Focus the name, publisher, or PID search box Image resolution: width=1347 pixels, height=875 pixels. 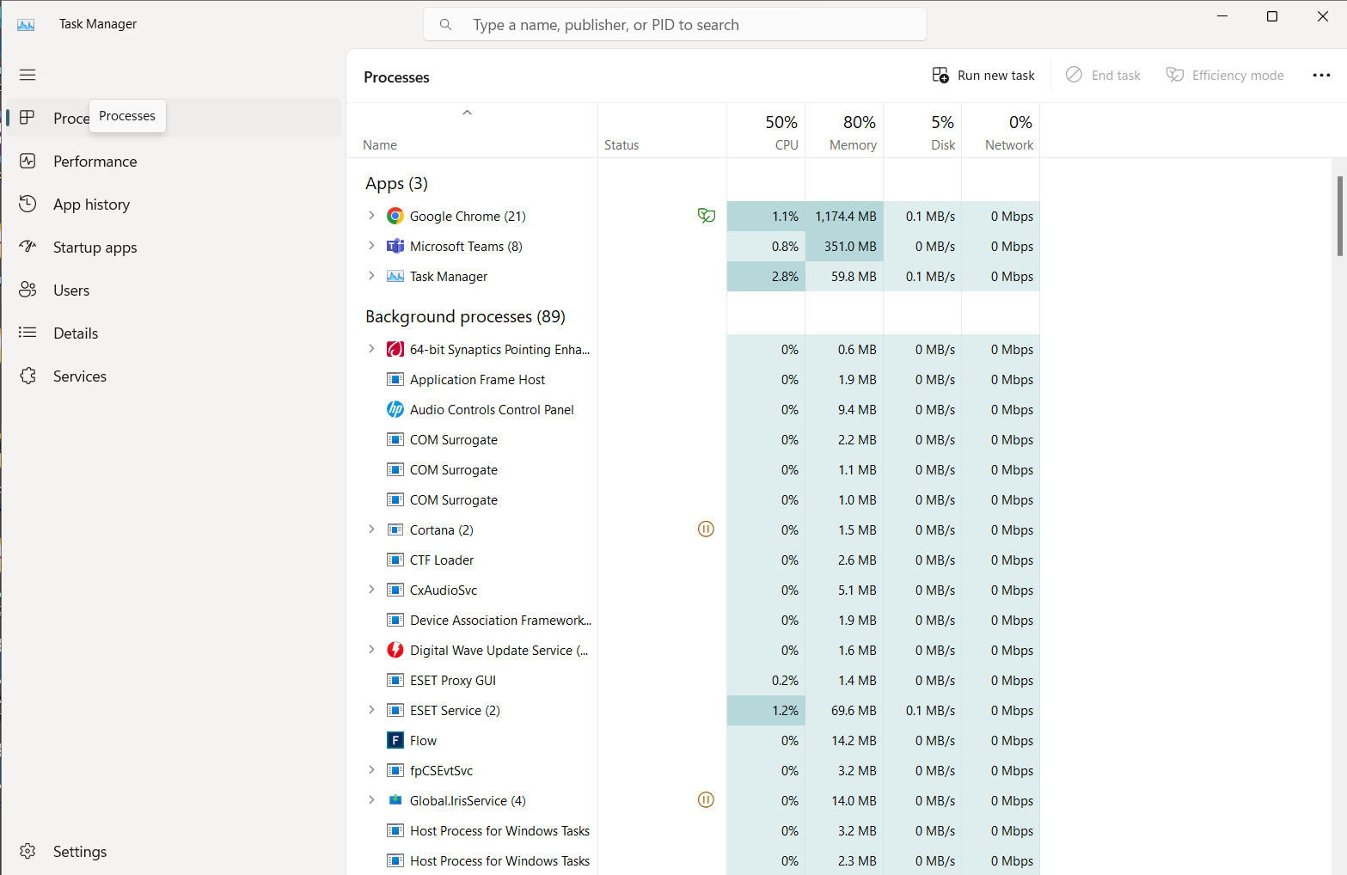(675, 25)
